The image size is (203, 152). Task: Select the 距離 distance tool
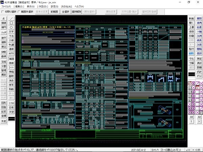coord(199,68)
